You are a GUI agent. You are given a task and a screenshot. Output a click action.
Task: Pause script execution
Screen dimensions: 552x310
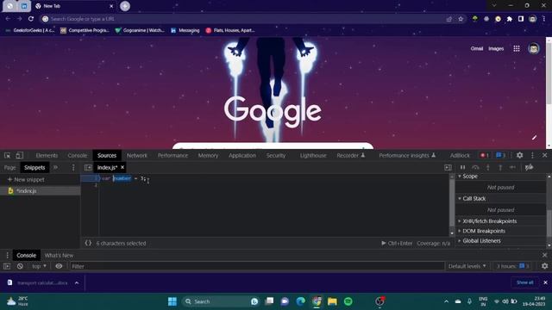click(463, 168)
